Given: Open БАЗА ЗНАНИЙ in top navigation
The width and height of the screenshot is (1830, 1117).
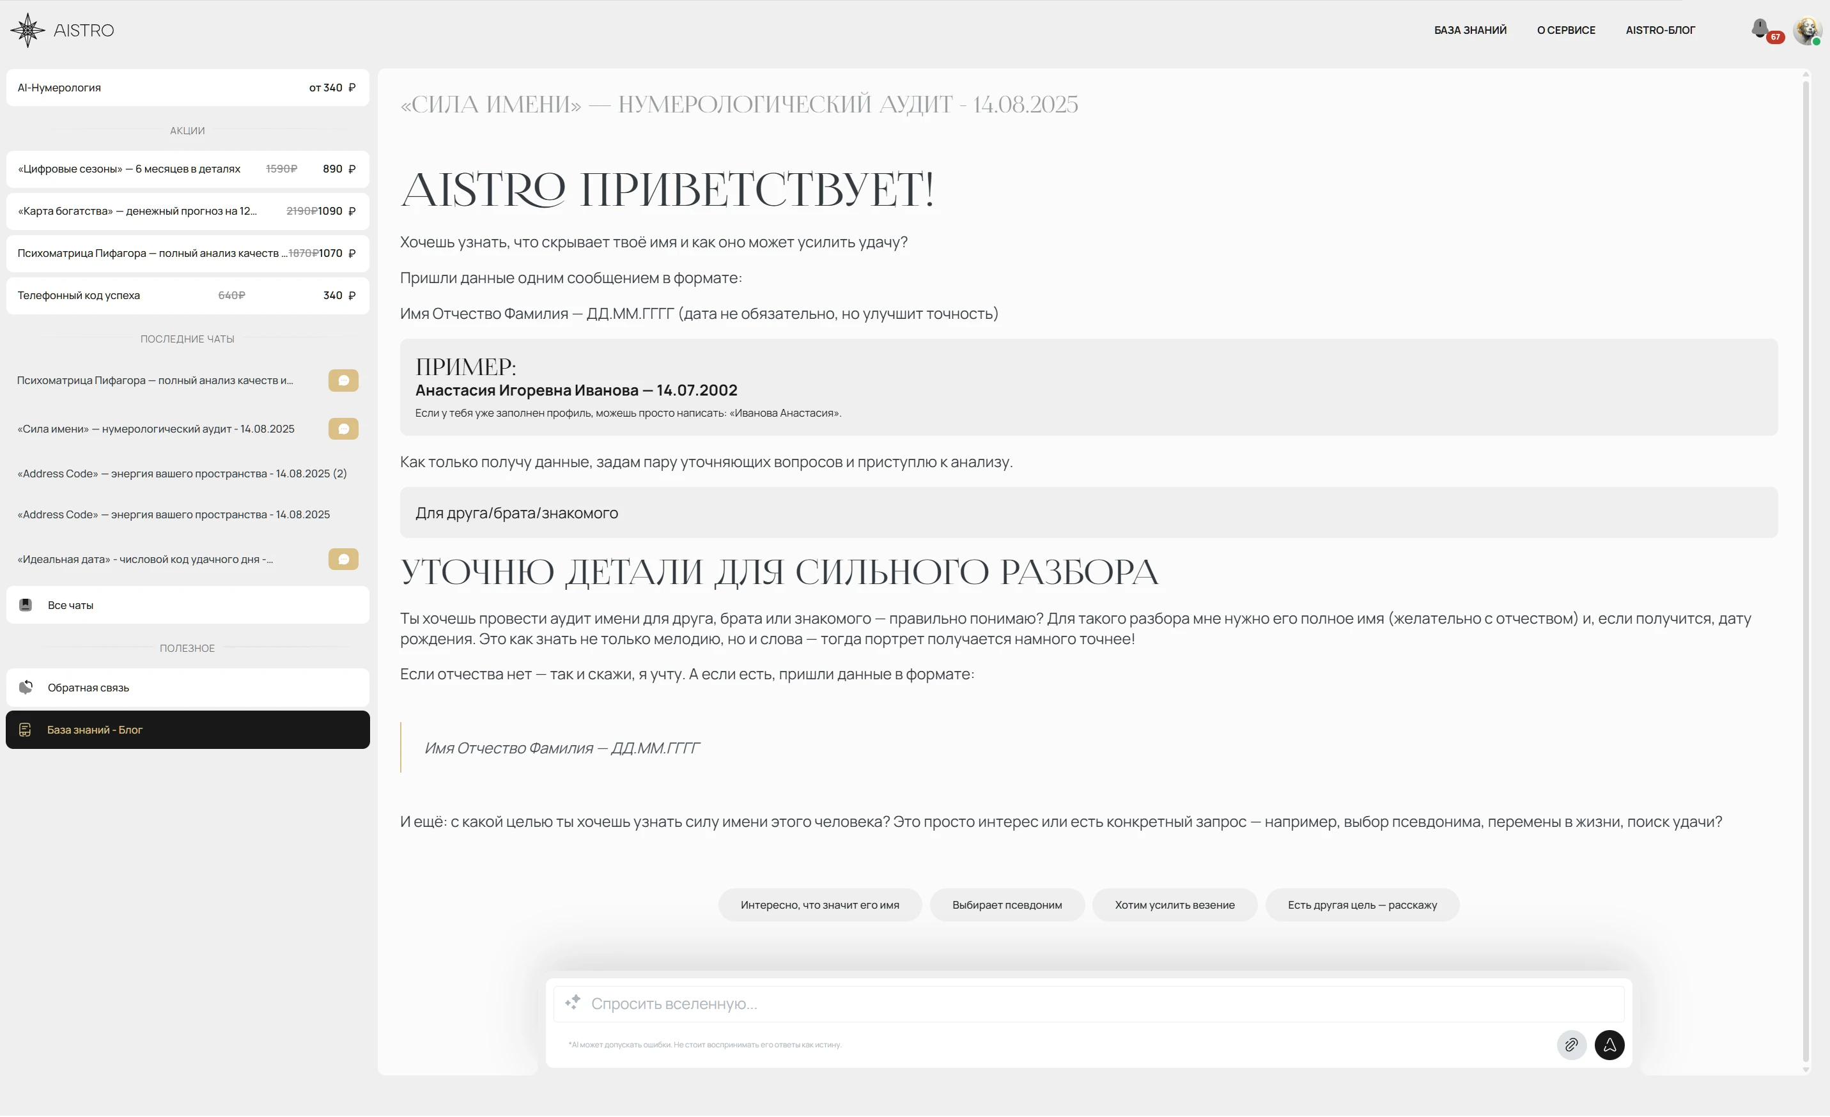Looking at the screenshot, I should click(1469, 31).
